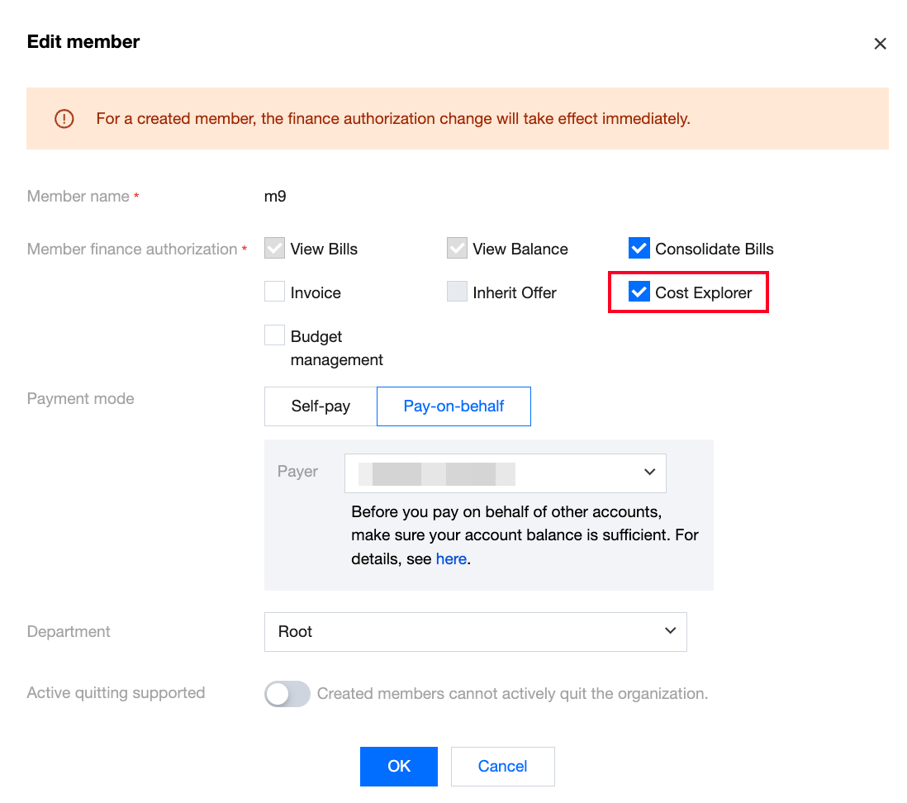This screenshot has height=803, width=907.
Task: Open the "here" details link
Action: (x=451, y=559)
